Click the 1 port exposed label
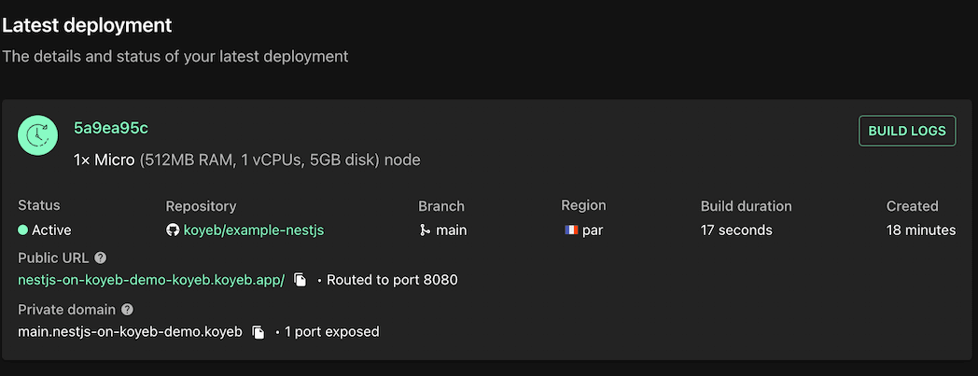The height and width of the screenshot is (376, 978). pyautogui.click(x=332, y=332)
